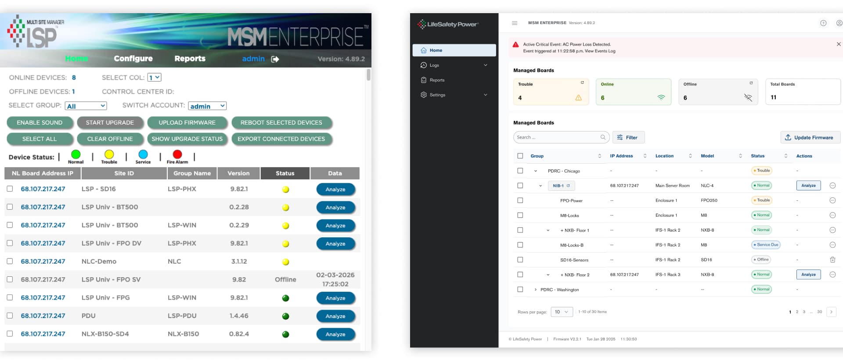Open the Configure menu
Image resolution: width=843 pixels, height=361 pixels.
click(133, 59)
